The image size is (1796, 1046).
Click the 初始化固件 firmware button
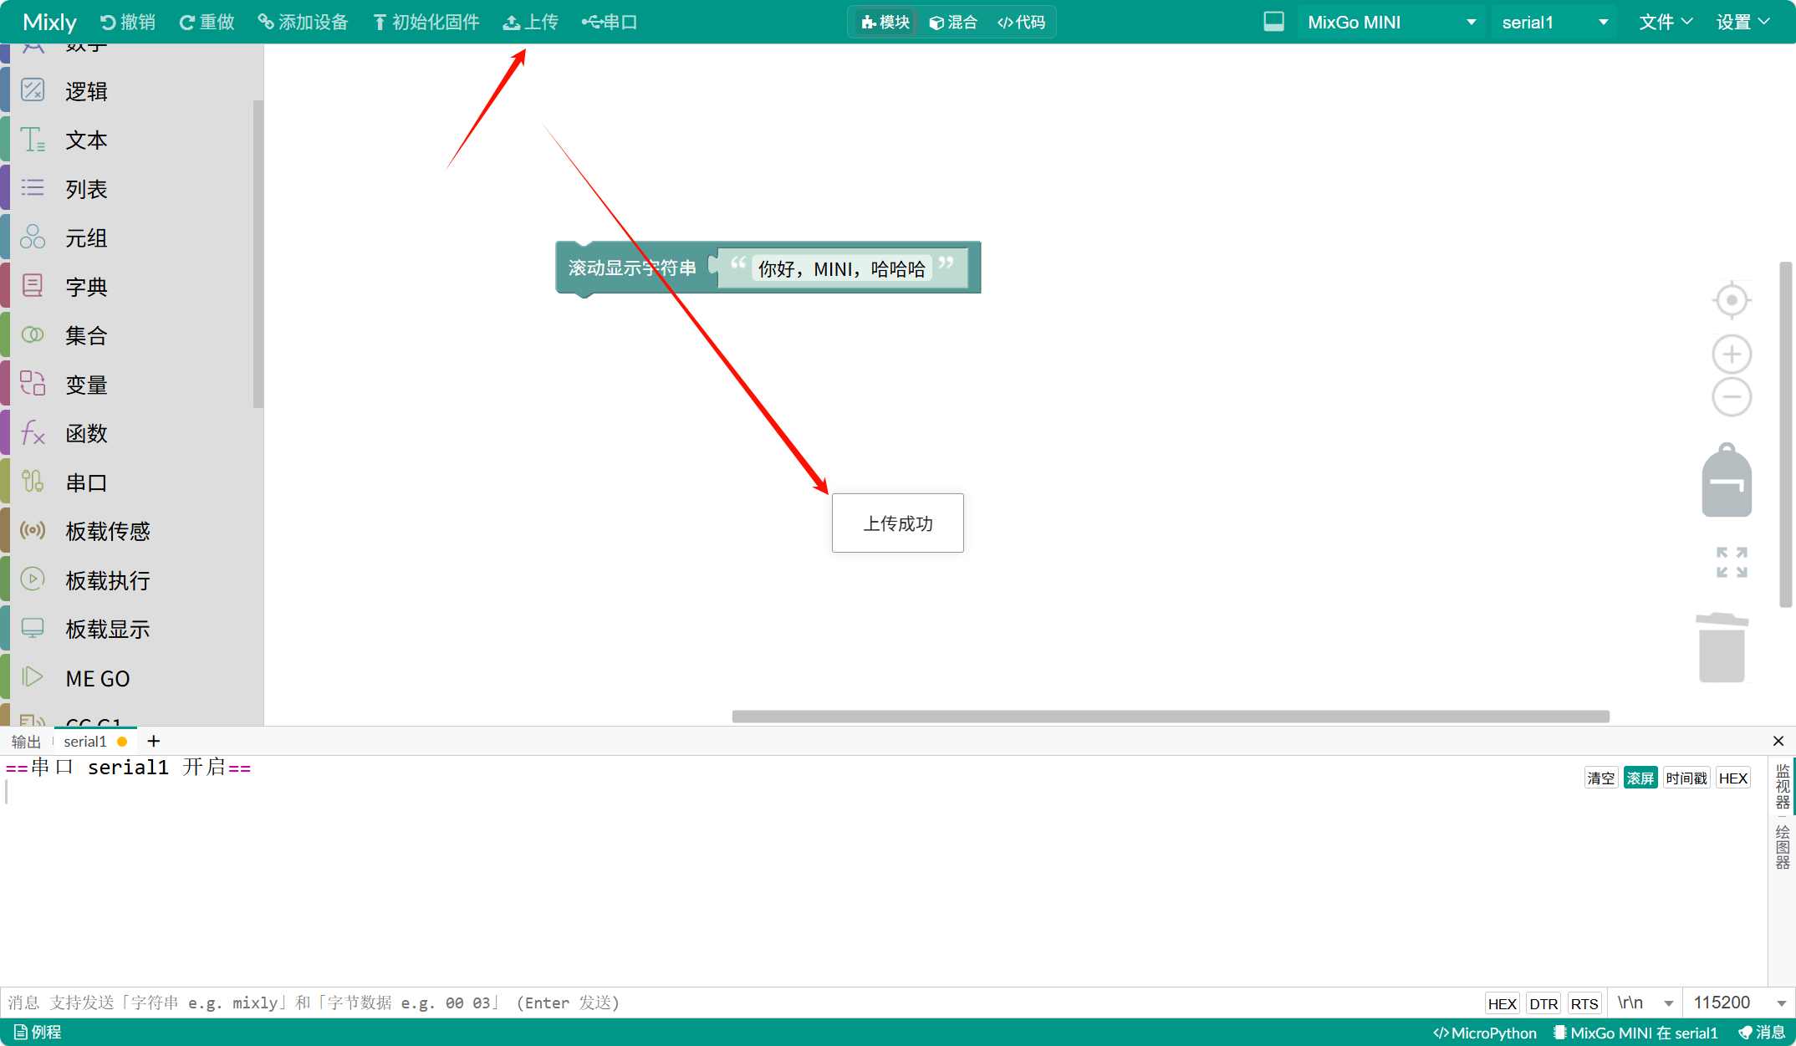pos(426,23)
